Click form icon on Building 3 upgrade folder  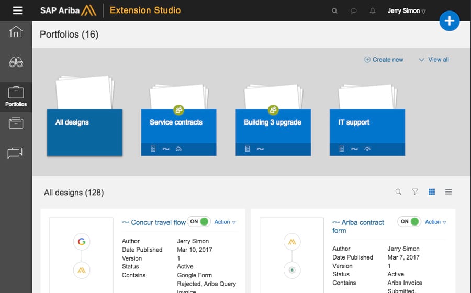[248, 149]
